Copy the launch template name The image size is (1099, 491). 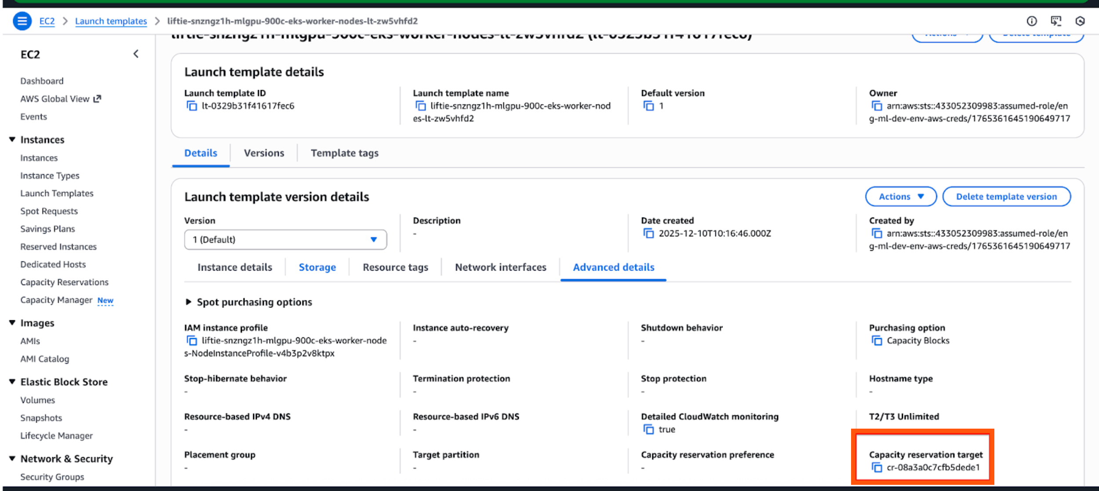tap(420, 106)
